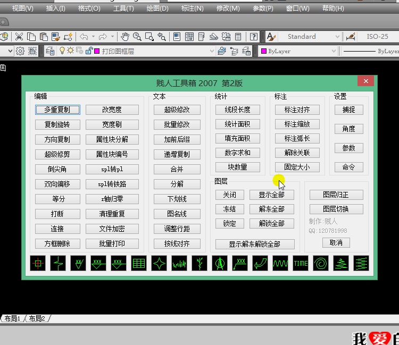Toggle the layer lock padlock icon
Screen dimensions: 399x345
coord(89,51)
